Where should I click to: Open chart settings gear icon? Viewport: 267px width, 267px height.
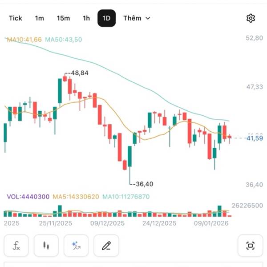click(x=251, y=18)
